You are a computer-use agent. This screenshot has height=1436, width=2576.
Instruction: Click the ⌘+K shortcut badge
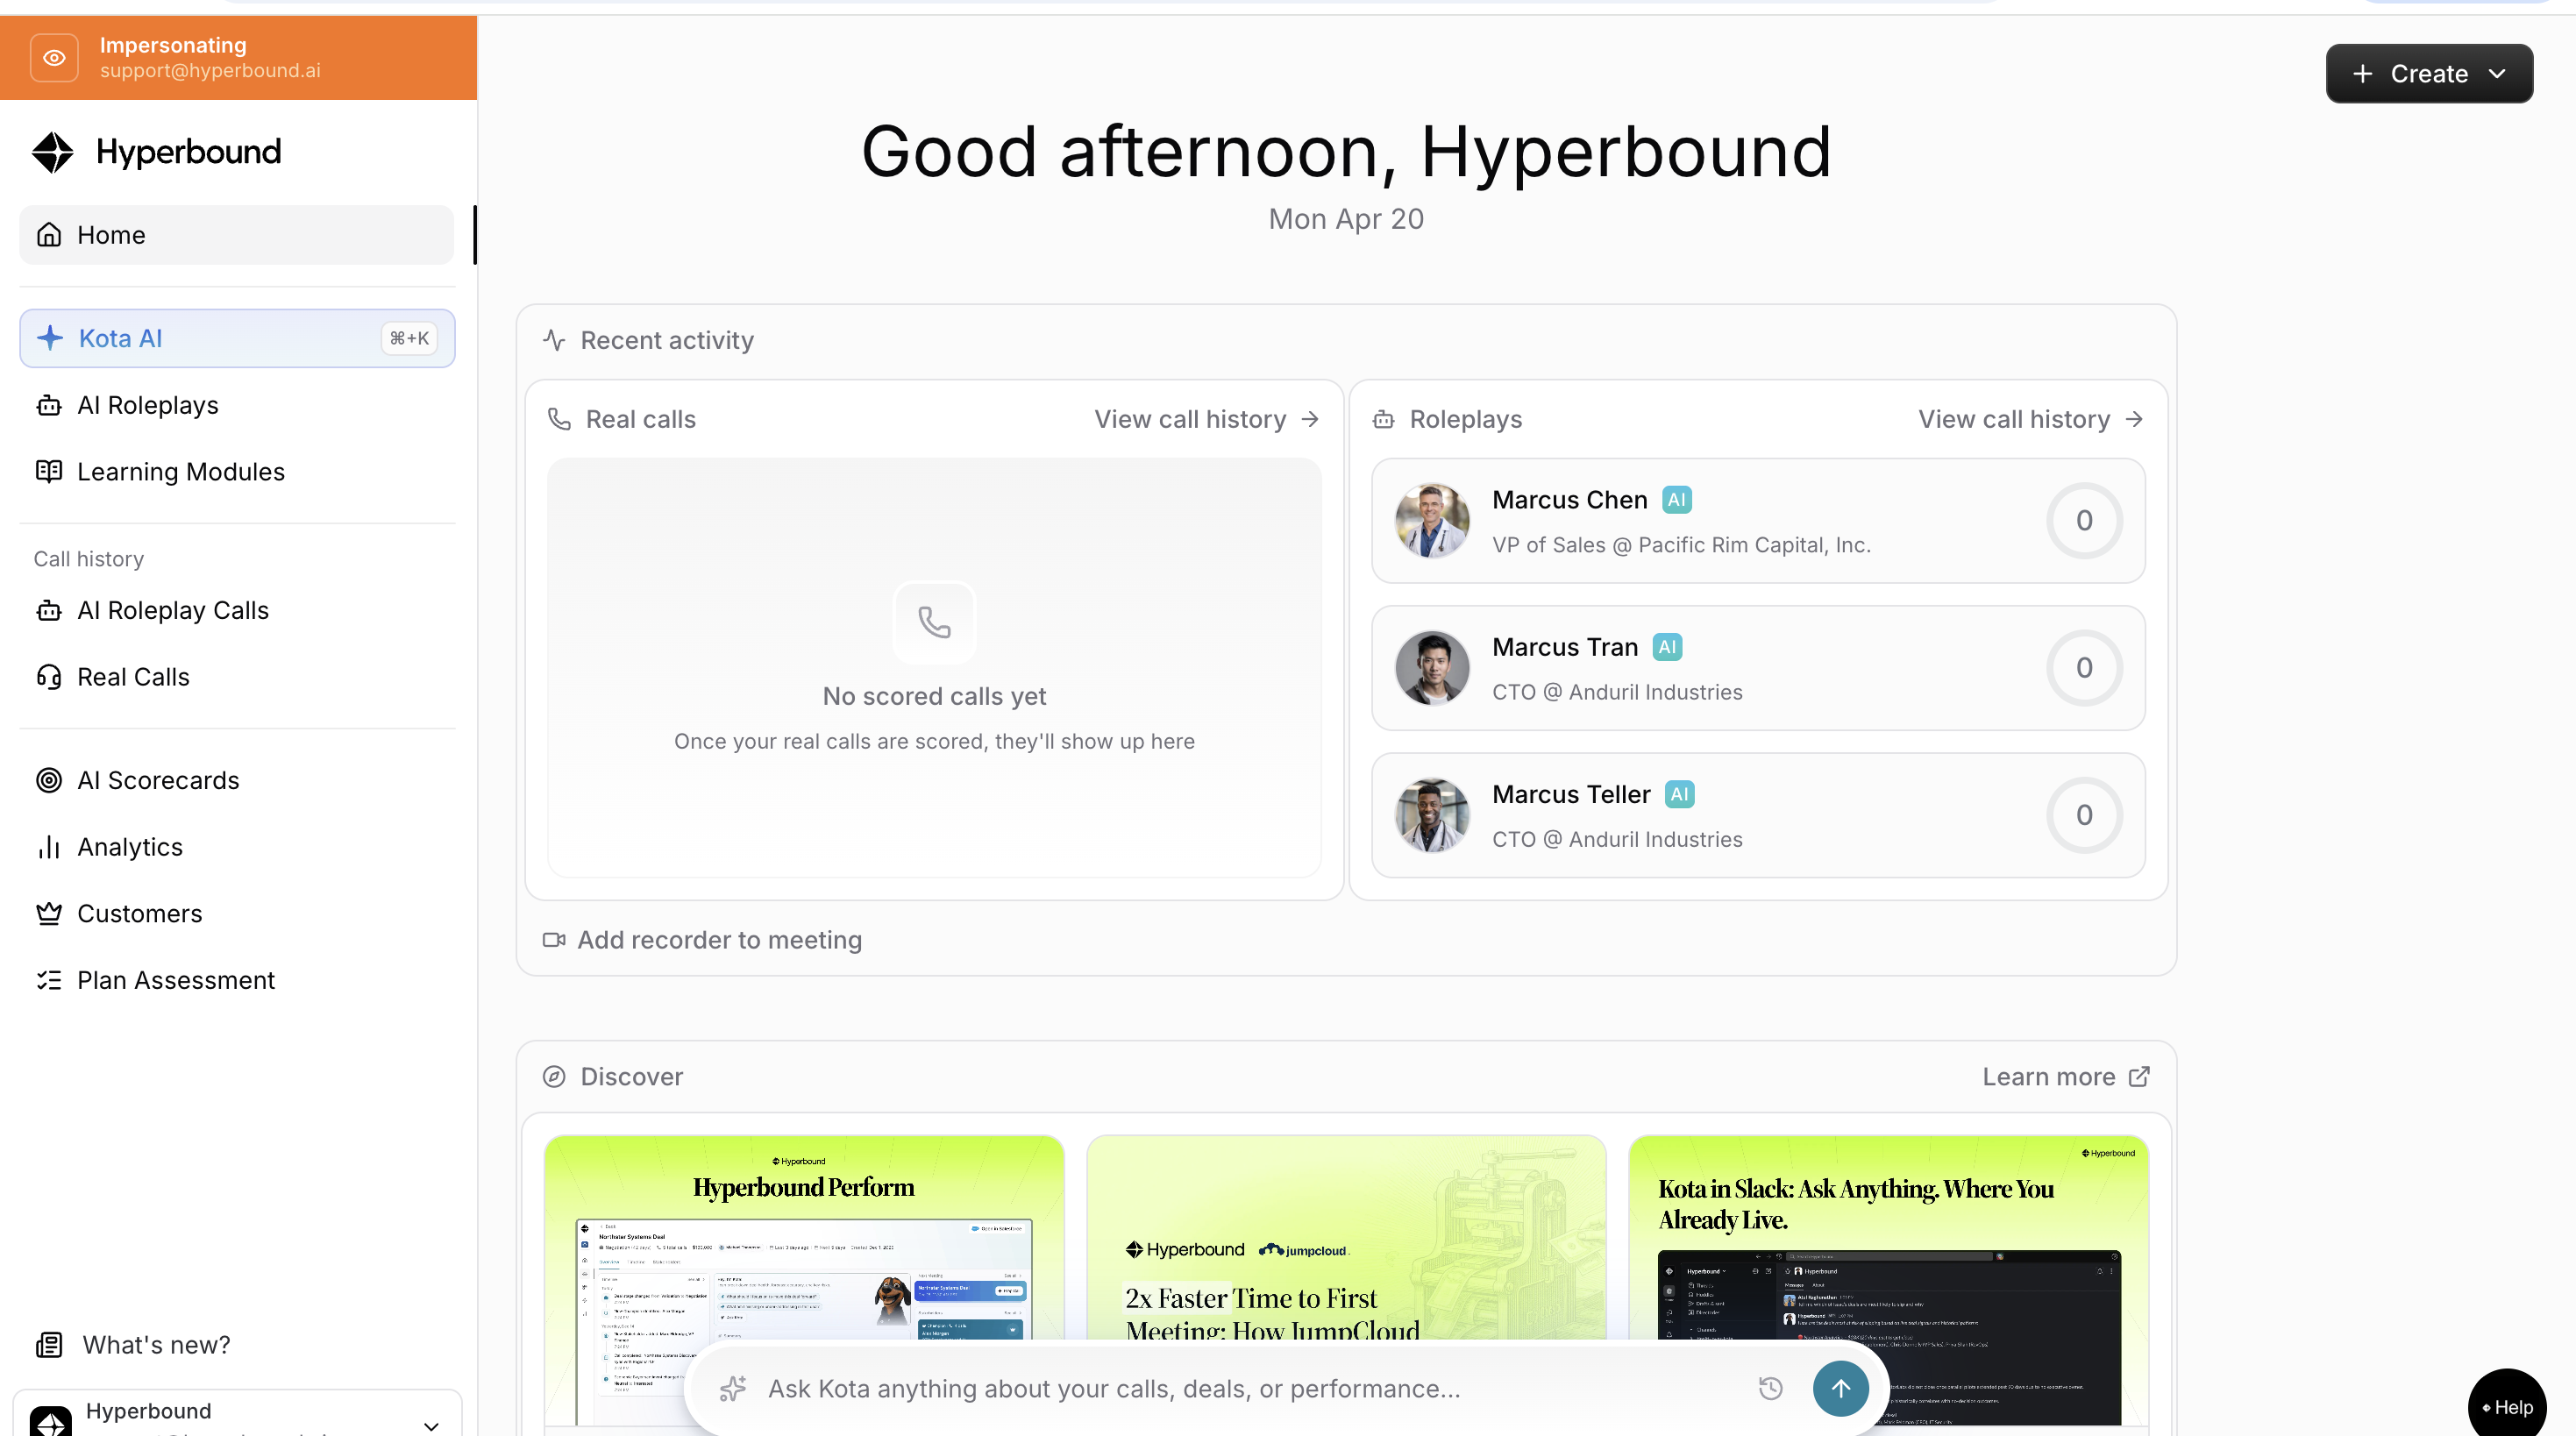409,338
